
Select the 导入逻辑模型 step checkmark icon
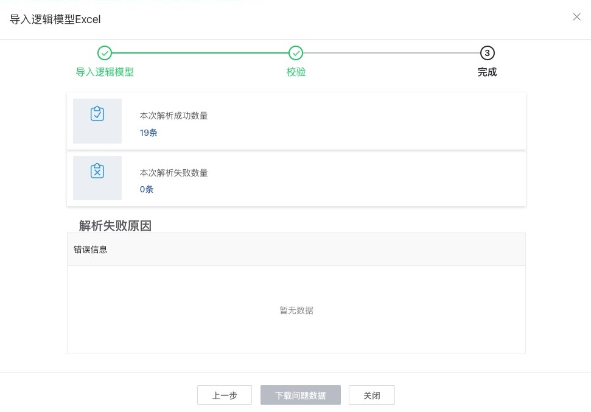click(105, 53)
